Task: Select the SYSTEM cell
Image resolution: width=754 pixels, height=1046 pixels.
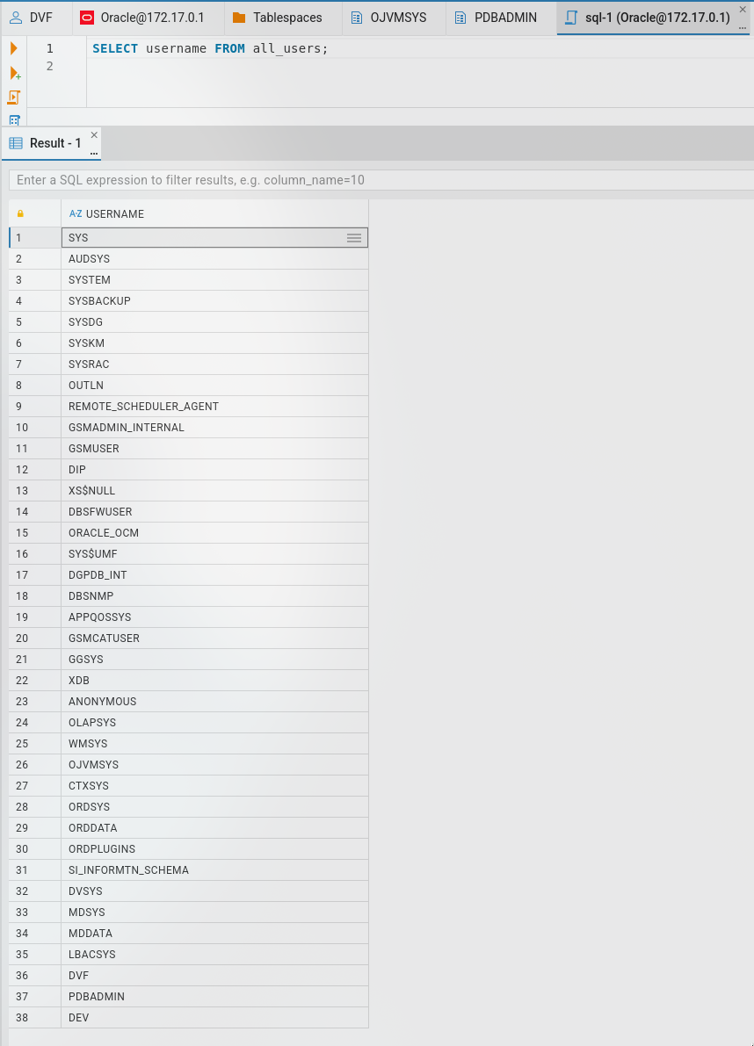Action: point(214,279)
